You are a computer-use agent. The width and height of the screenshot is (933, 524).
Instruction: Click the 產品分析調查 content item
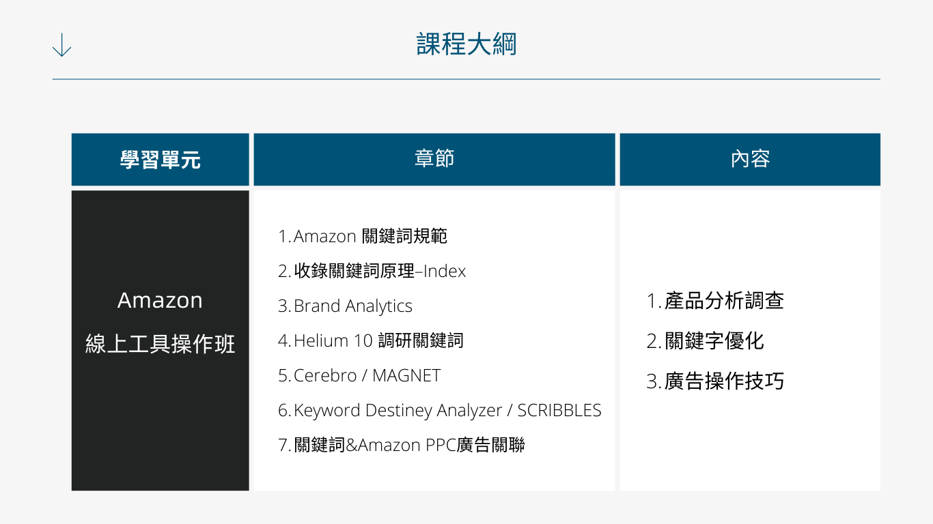[x=715, y=300]
